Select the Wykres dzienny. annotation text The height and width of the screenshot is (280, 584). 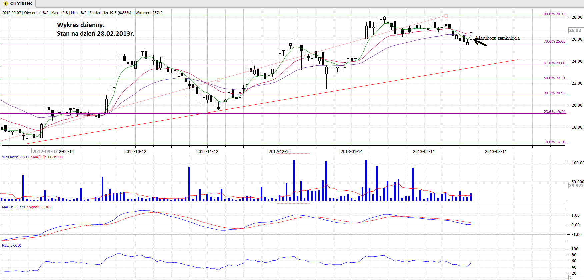tap(81, 25)
